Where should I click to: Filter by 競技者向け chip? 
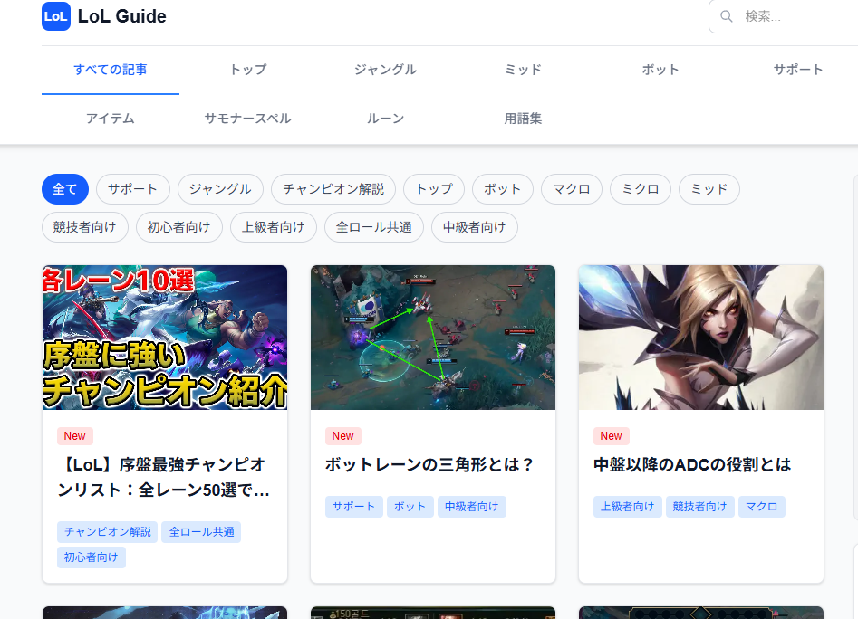coord(85,227)
